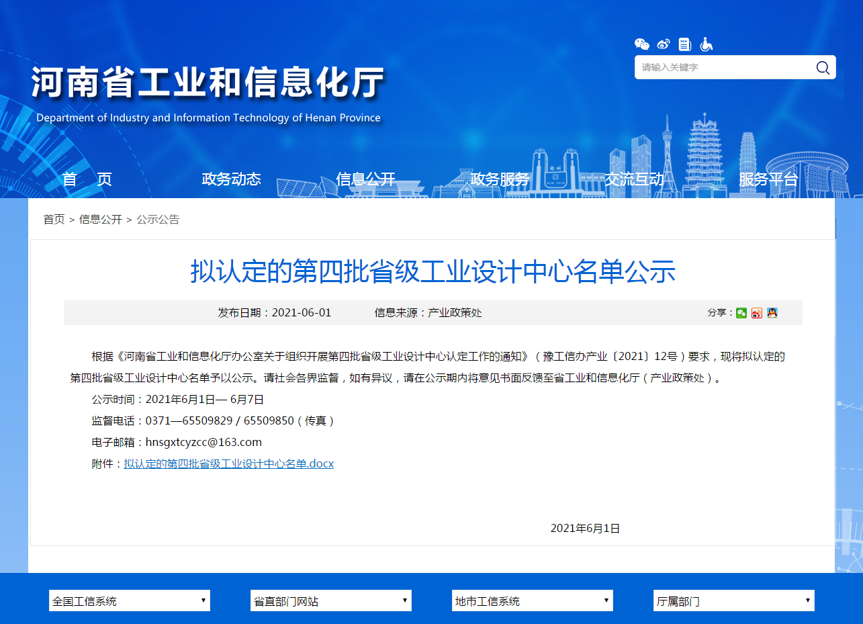863x624 pixels.
Task: Download the 拟认定的第四批省级工业设计中心名单.docx attachment
Action: pos(228,463)
